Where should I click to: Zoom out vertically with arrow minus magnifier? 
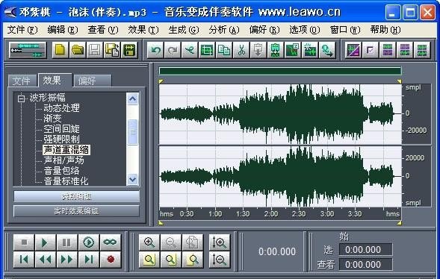[x=220, y=260]
